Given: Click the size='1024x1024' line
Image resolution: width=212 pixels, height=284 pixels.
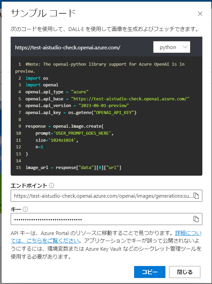Looking at the screenshot, I should click(57, 140).
